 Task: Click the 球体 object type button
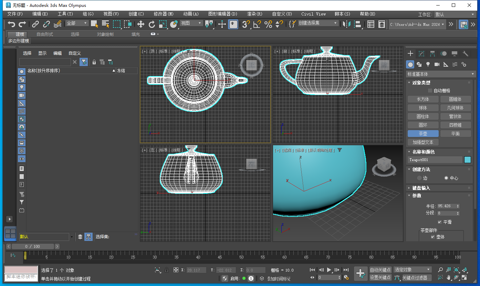click(423, 108)
